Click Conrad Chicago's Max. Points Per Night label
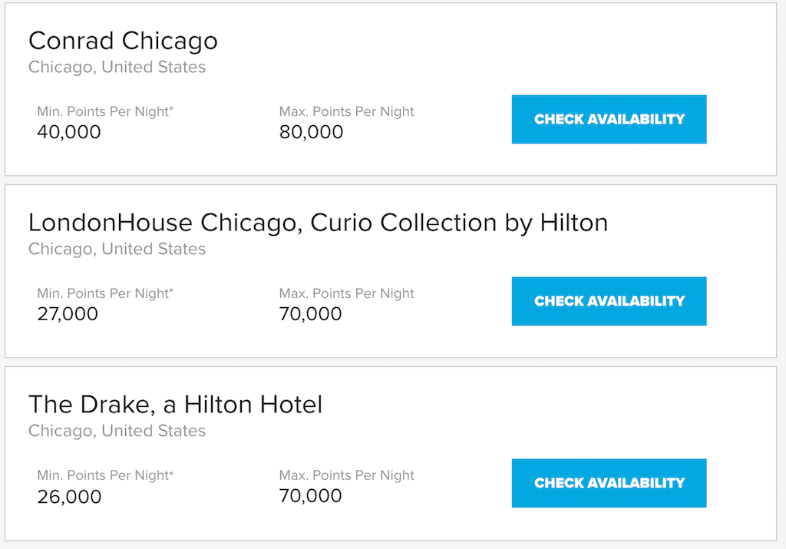The height and width of the screenshot is (549, 786). coord(346,111)
